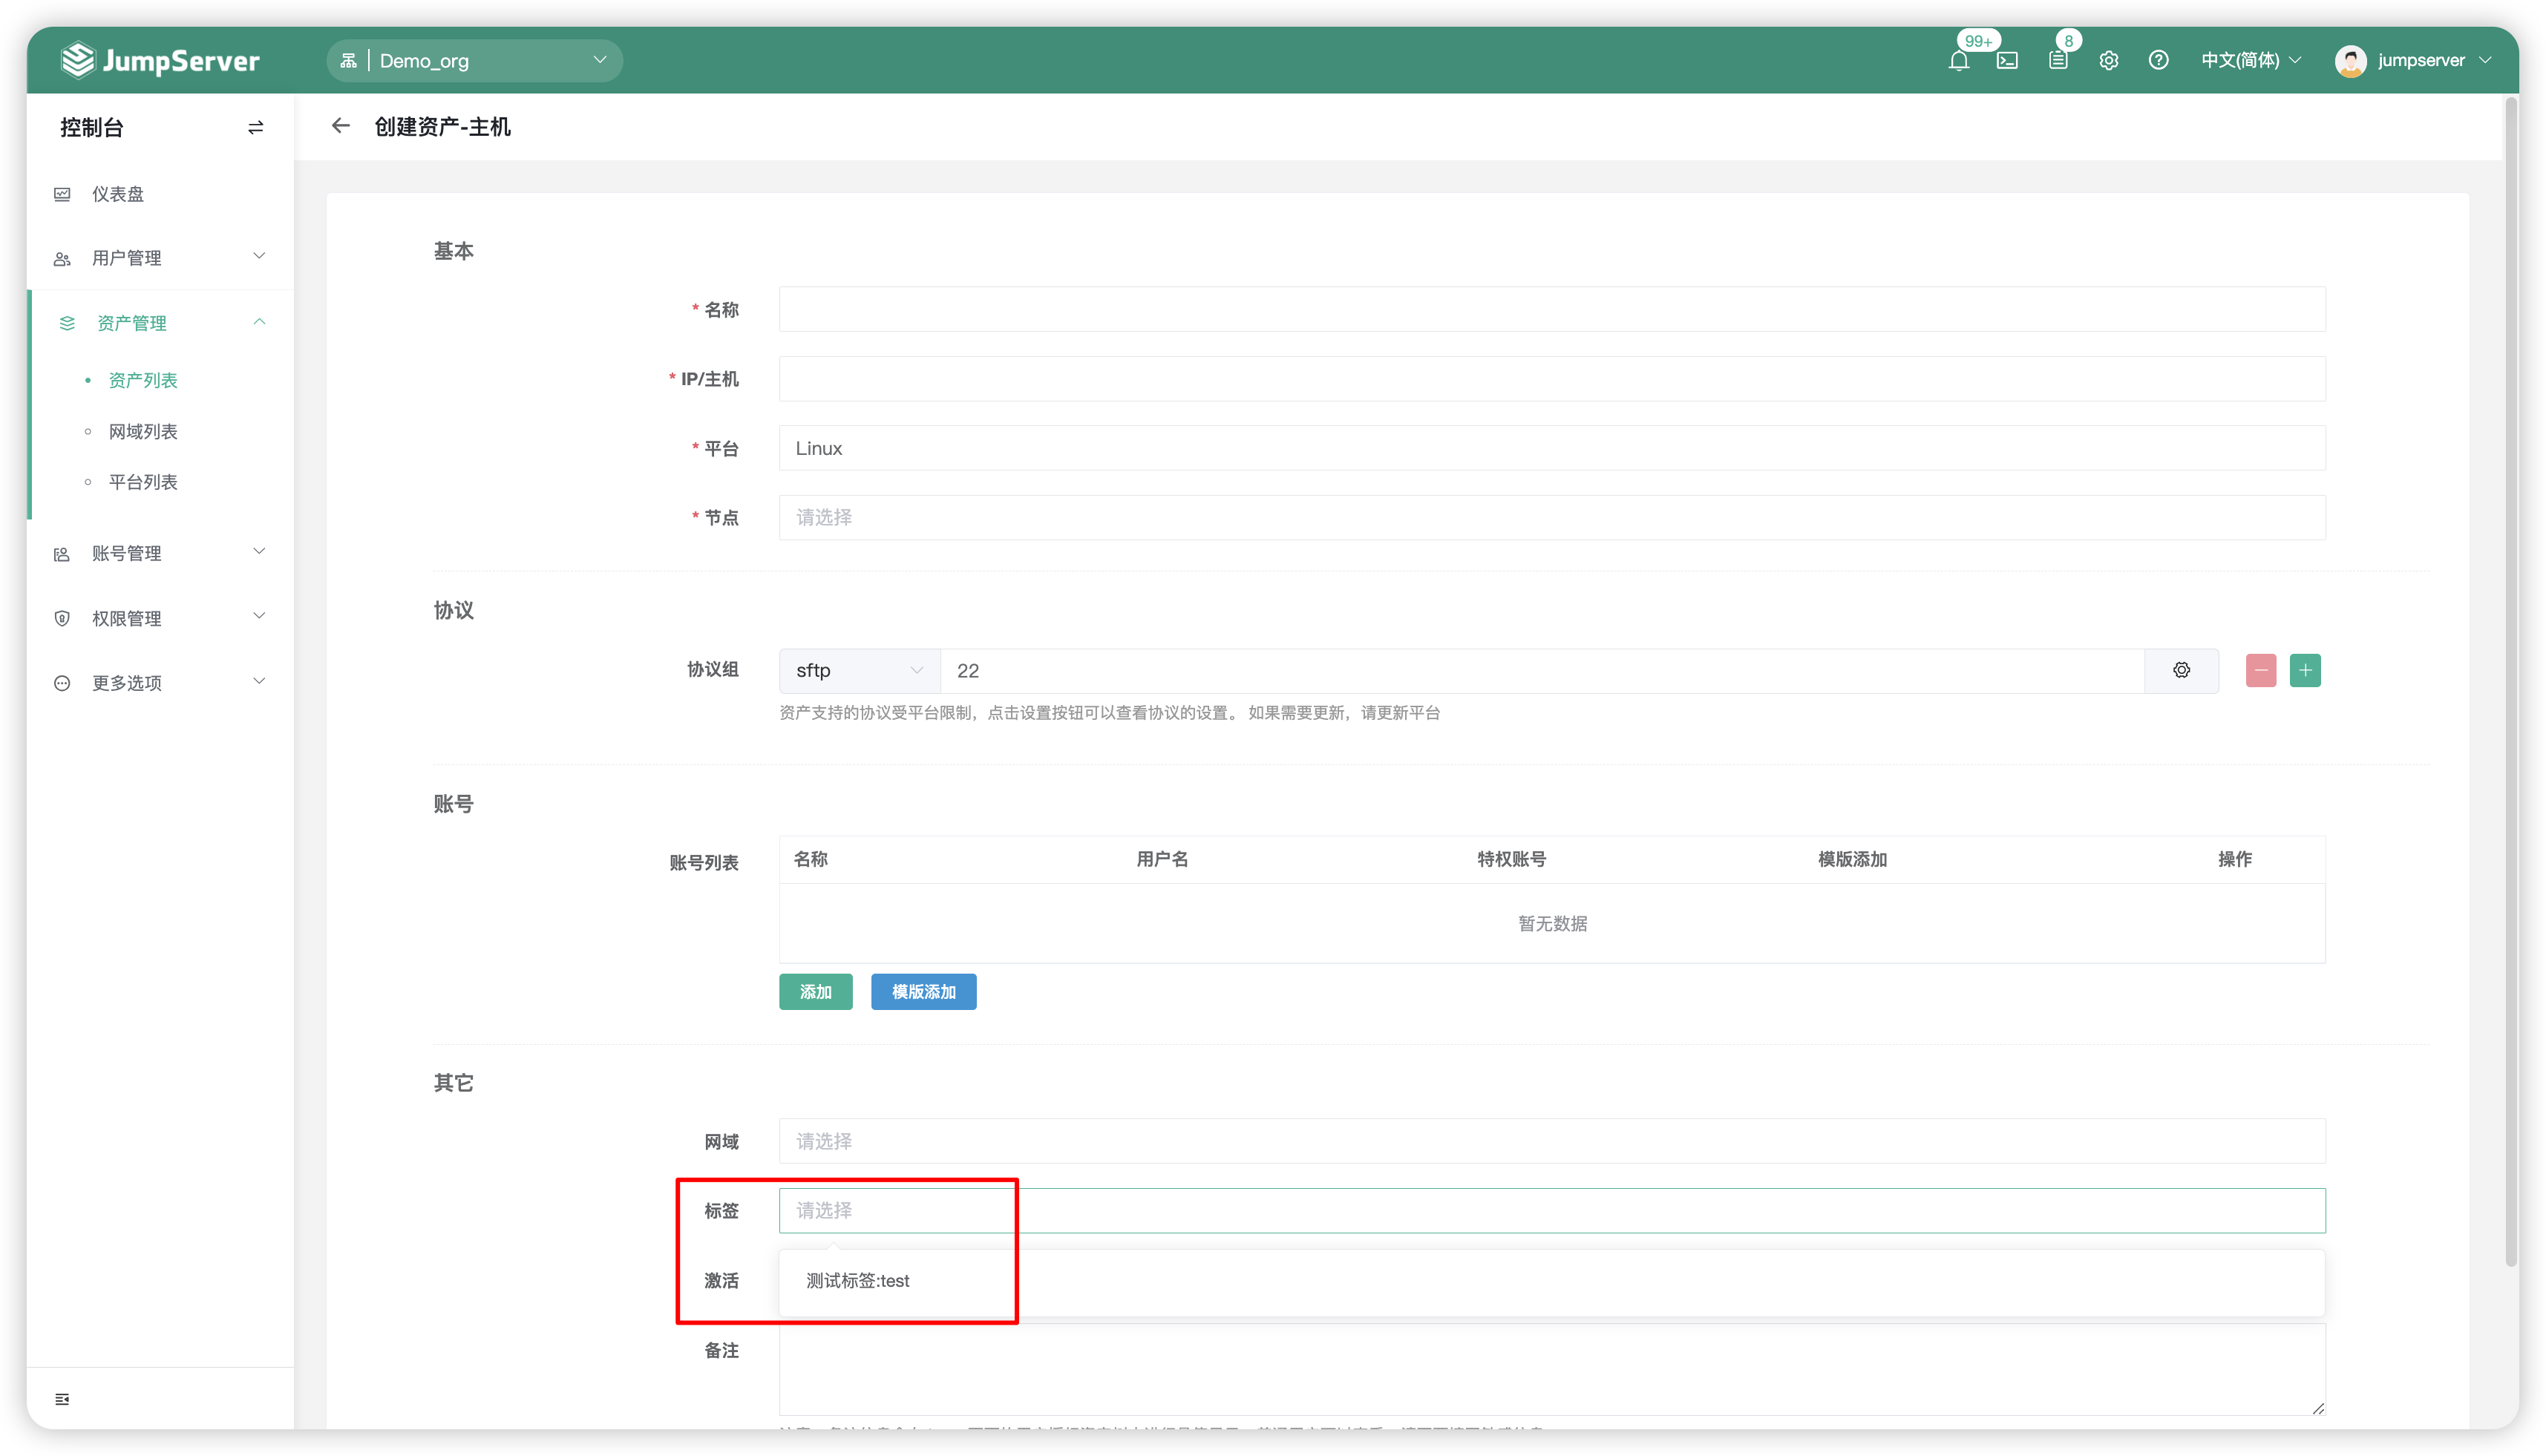Collapse the 资产管理 menu
This screenshot has width=2546, height=1456.
(x=160, y=322)
